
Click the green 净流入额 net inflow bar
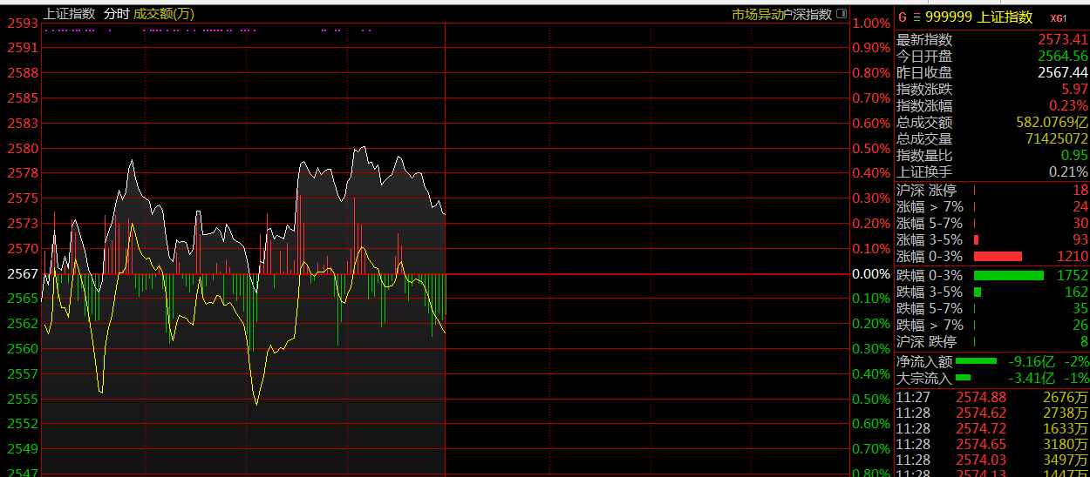pos(976,360)
